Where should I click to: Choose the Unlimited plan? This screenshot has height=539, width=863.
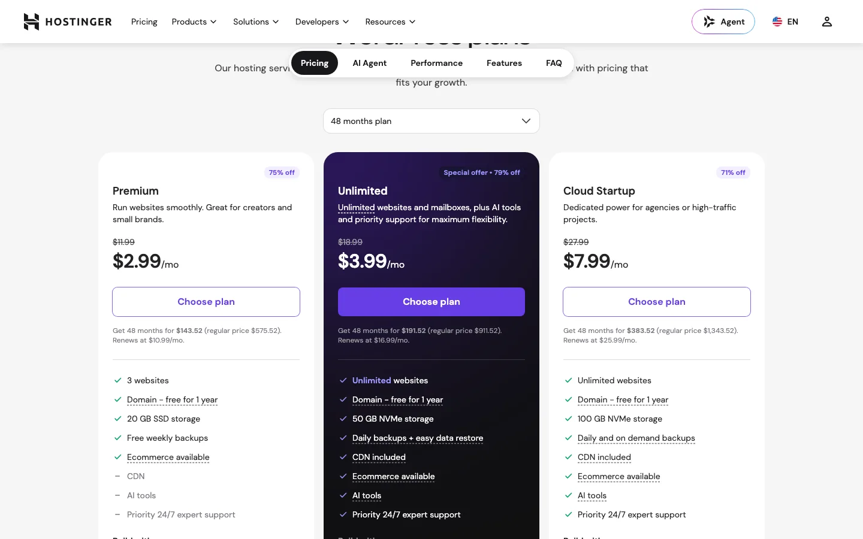[x=431, y=302]
